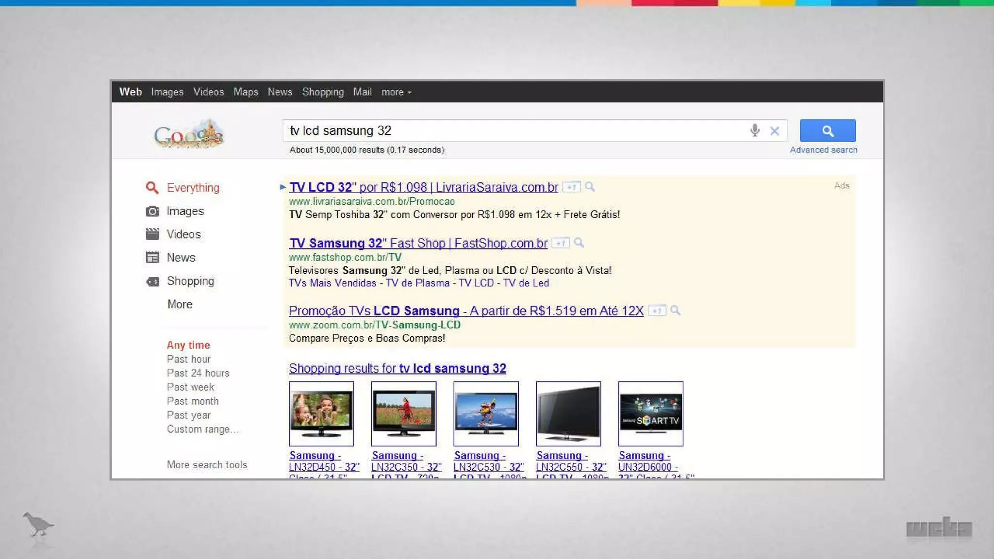This screenshot has width=994, height=559.
Task: Open Mail in the top navigation bar
Action: click(362, 92)
